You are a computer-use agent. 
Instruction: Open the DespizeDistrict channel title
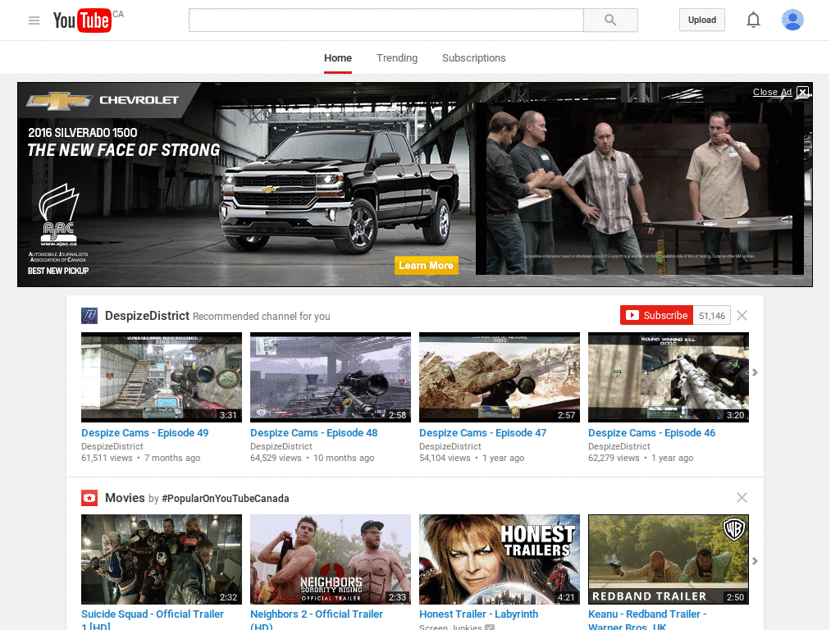[x=148, y=316]
